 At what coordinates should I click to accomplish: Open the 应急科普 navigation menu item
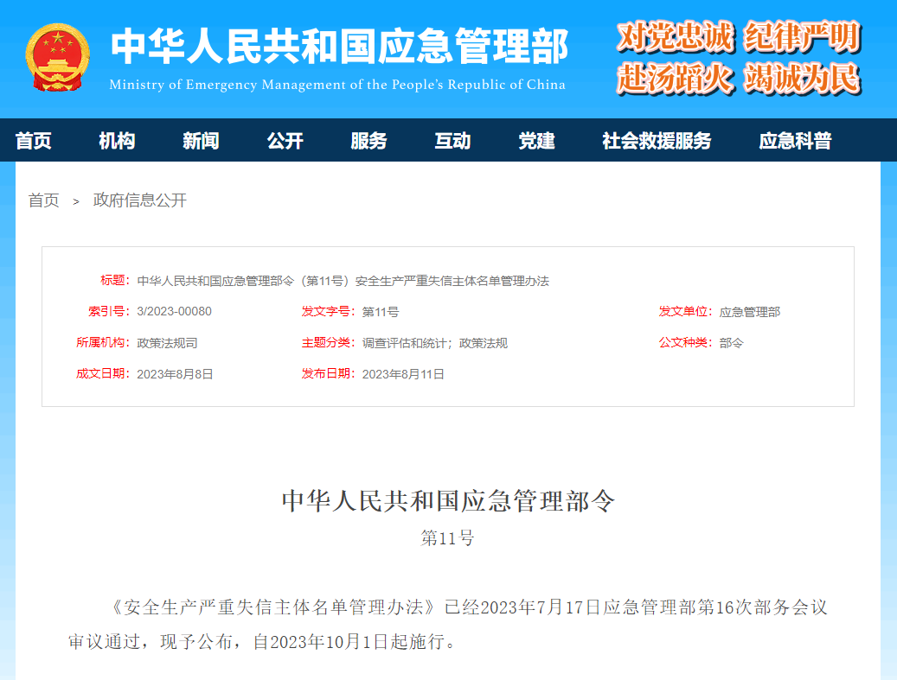[795, 141]
